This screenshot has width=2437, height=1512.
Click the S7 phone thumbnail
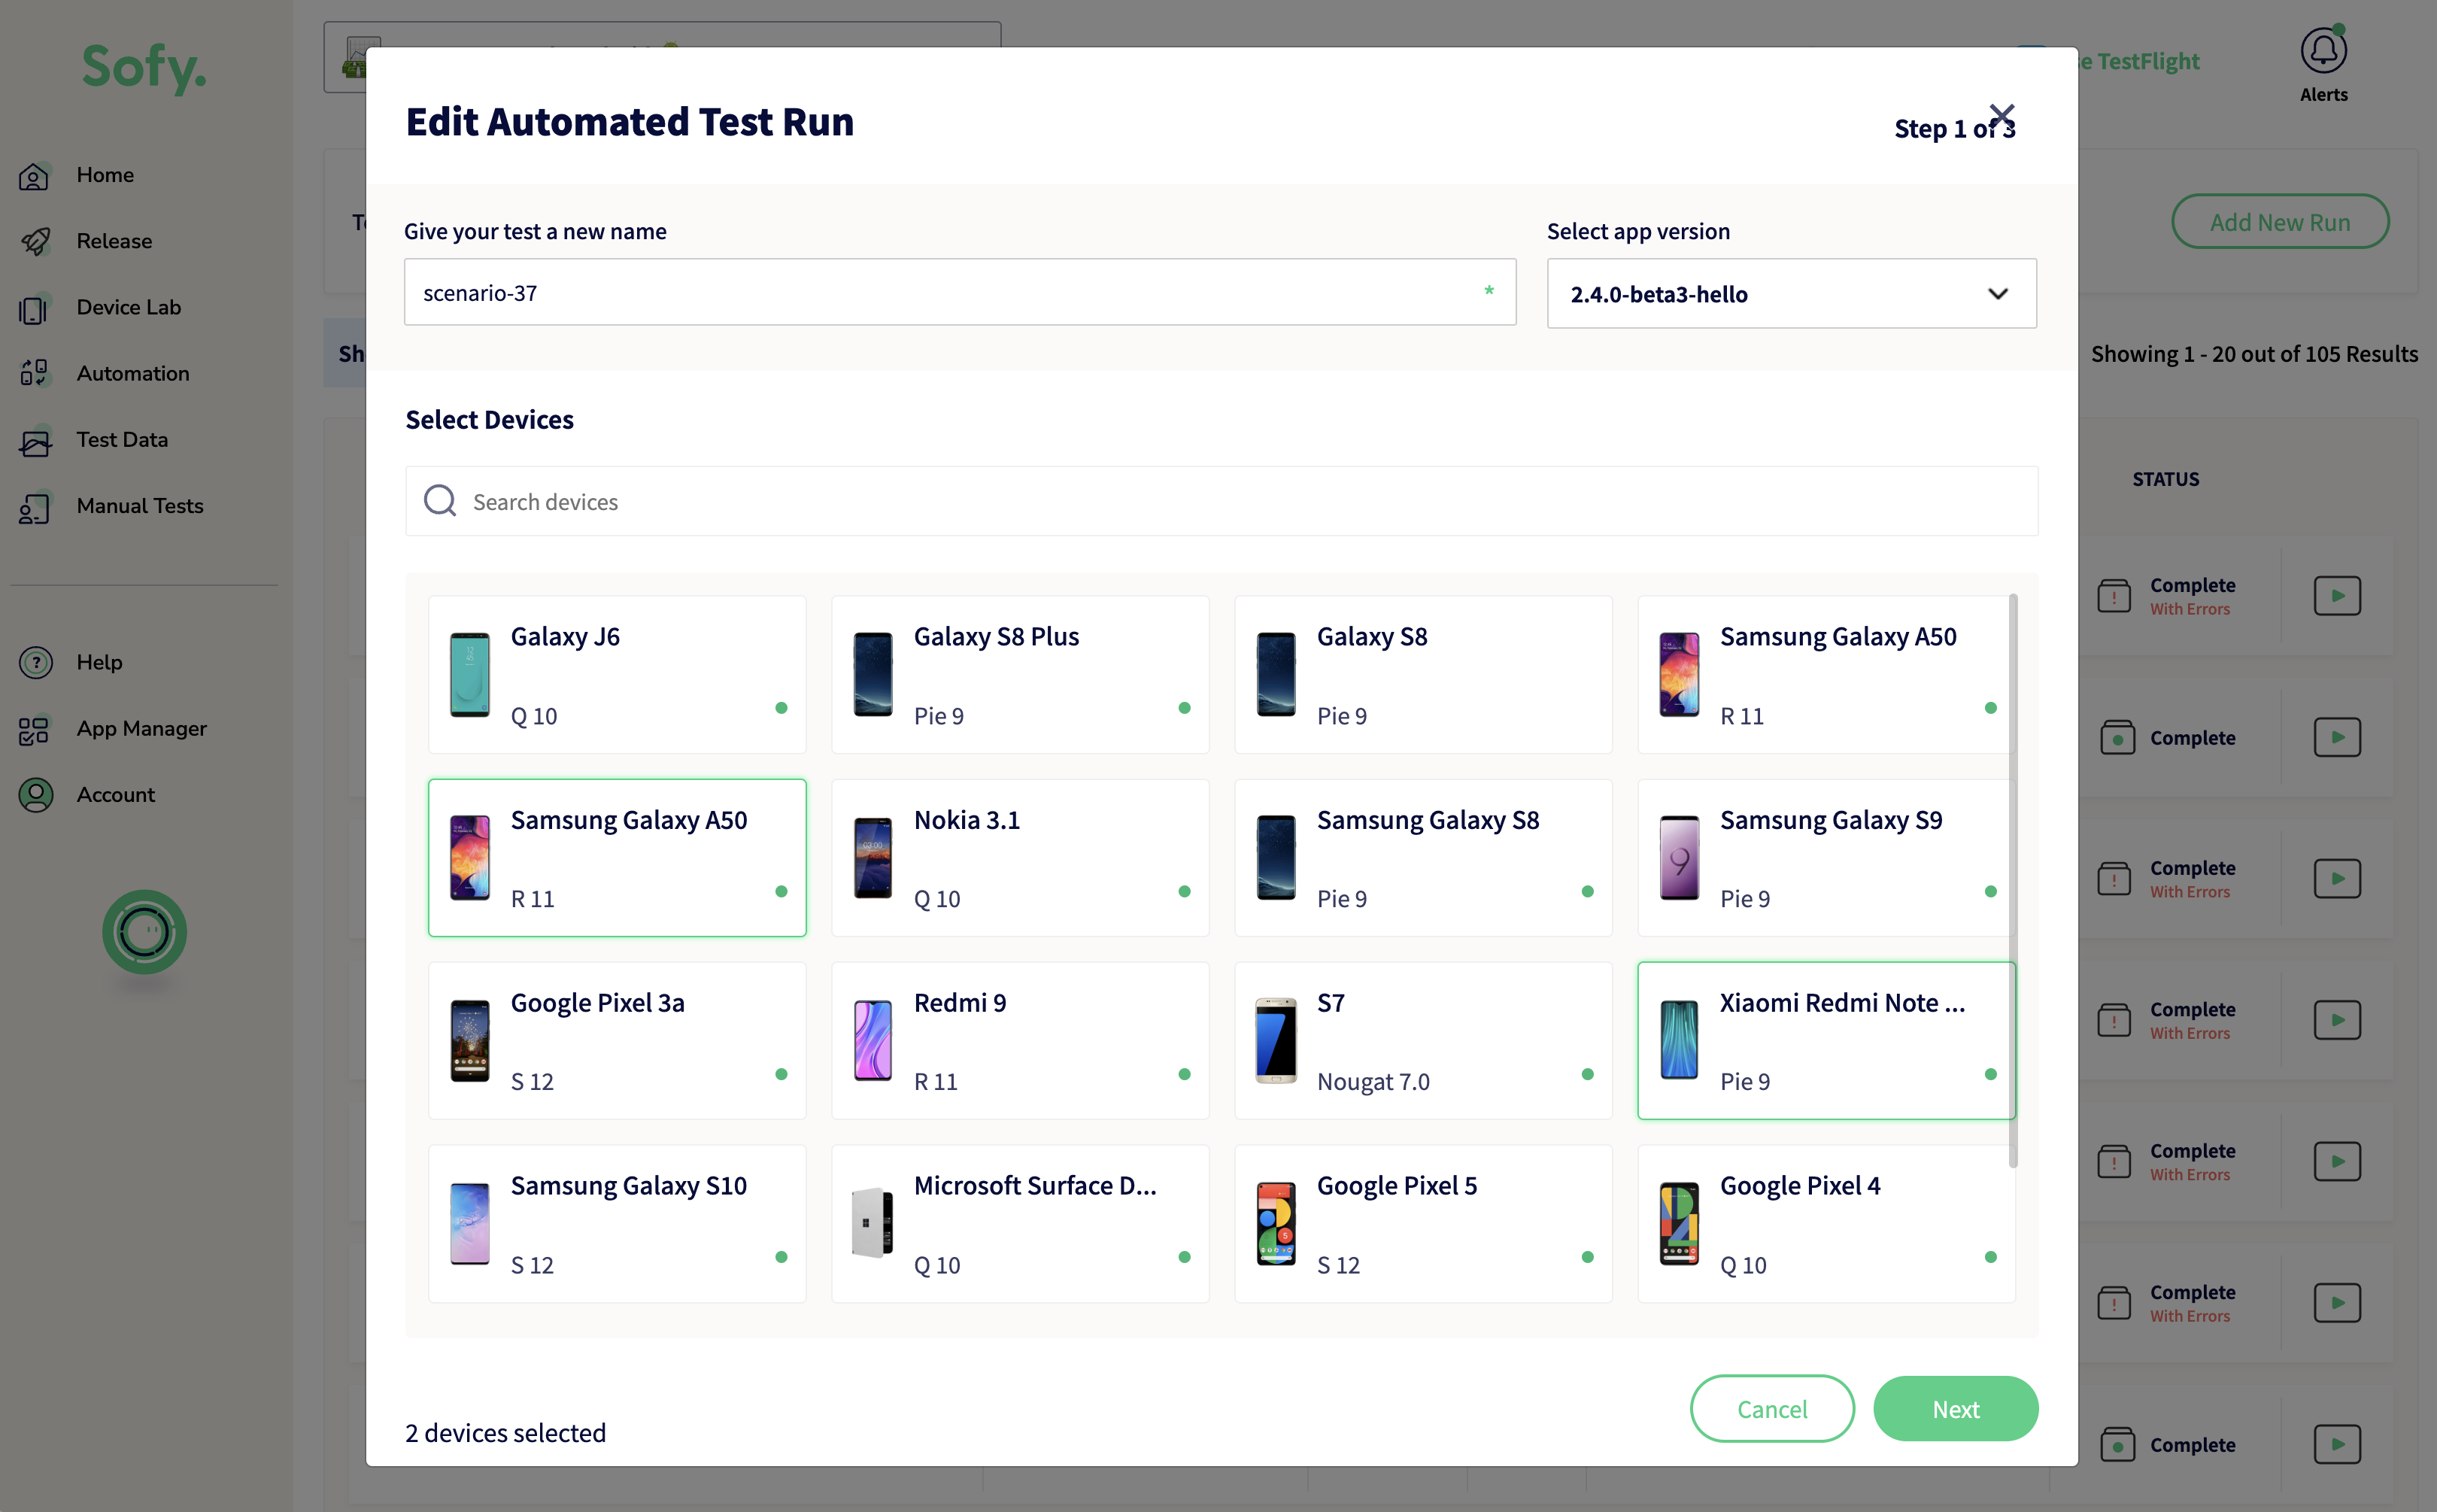1276,1040
